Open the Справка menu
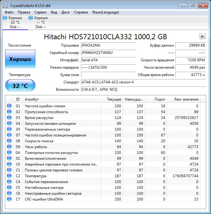The height and width of the screenshot is (214, 211). click(81, 12)
